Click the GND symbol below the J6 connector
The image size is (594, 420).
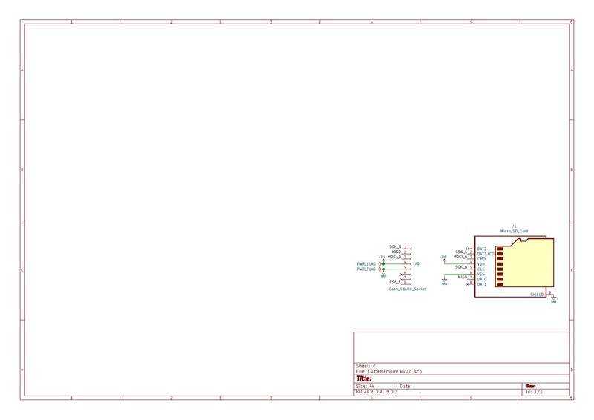(383, 274)
